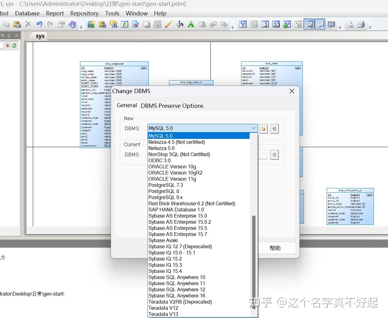Click the Print icon in the toolbar
Image resolution: width=388 pixels, height=318 pixels.
(x=361, y=24)
